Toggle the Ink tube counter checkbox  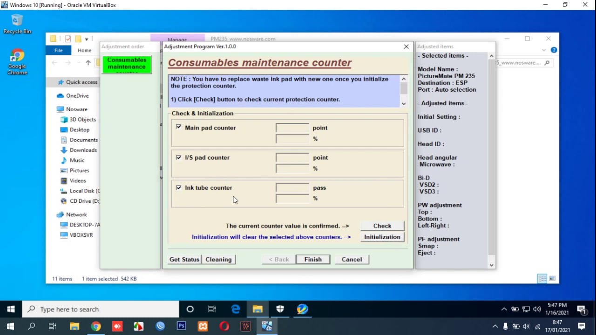click(x=179, y=187)
